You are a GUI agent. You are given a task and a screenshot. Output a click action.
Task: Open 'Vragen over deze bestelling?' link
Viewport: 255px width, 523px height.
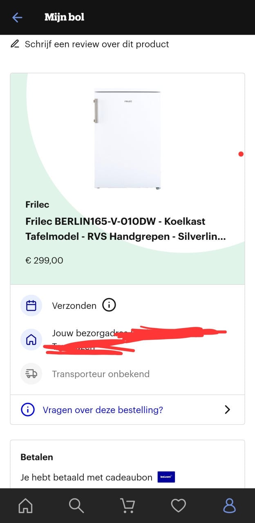tap(103, 410)
